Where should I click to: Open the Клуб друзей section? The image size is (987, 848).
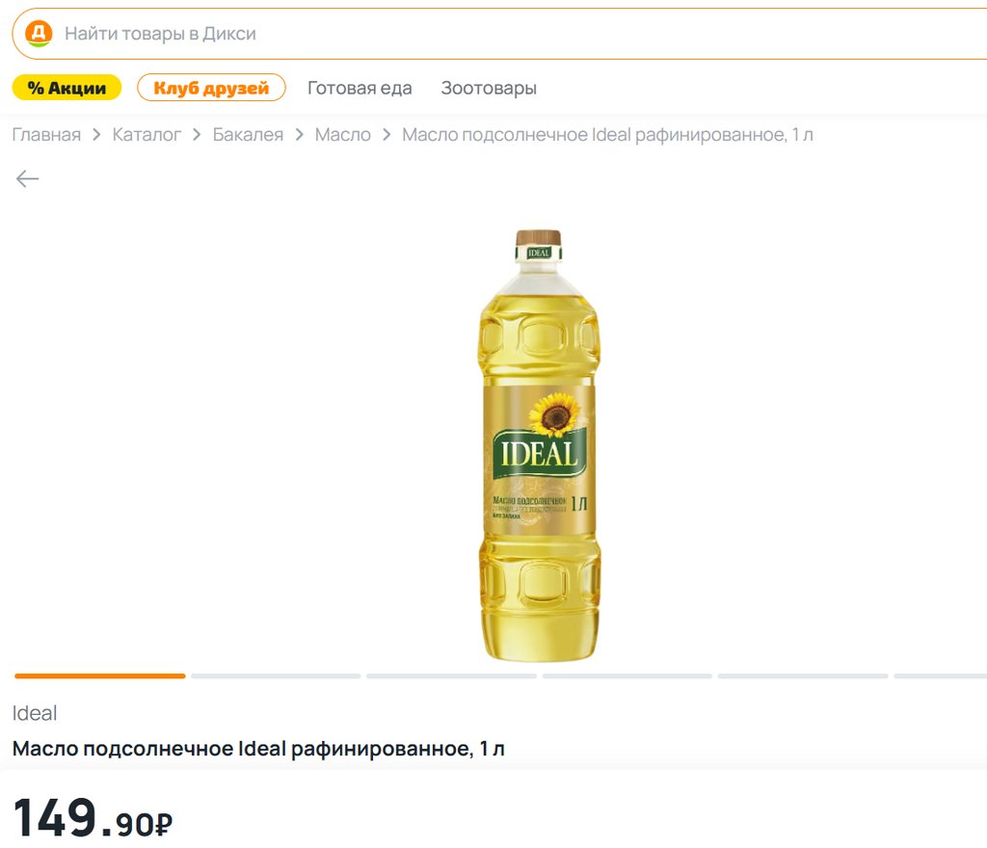211,88
